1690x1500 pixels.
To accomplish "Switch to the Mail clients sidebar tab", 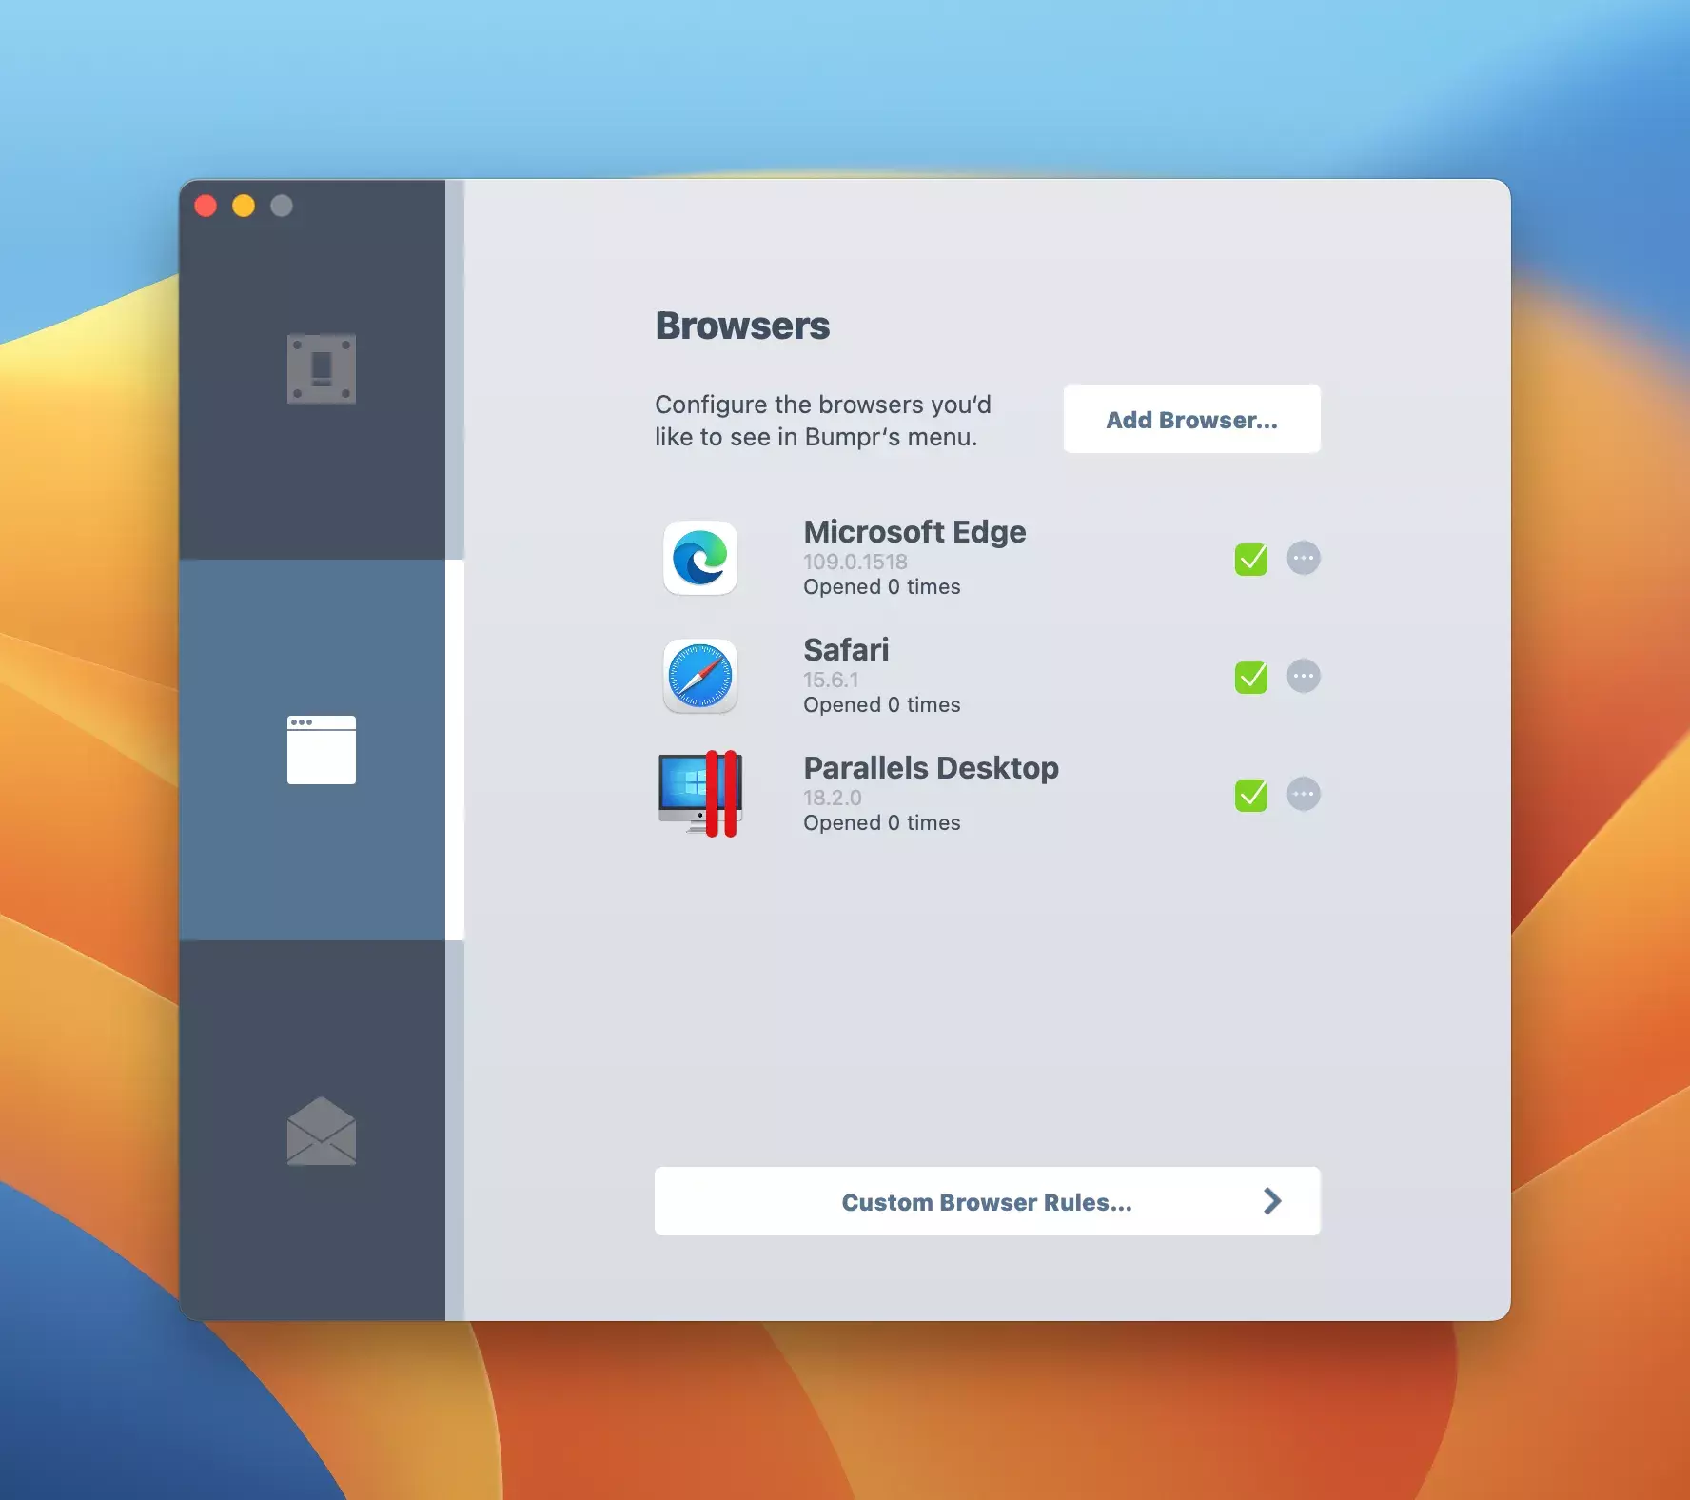I will pyautogui.click(x=322, y=1131).
